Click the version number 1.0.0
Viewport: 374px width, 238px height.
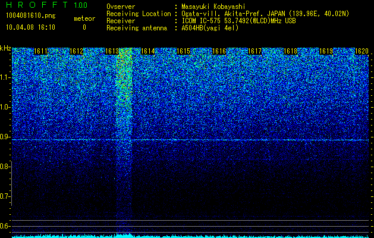pos(80,5)
